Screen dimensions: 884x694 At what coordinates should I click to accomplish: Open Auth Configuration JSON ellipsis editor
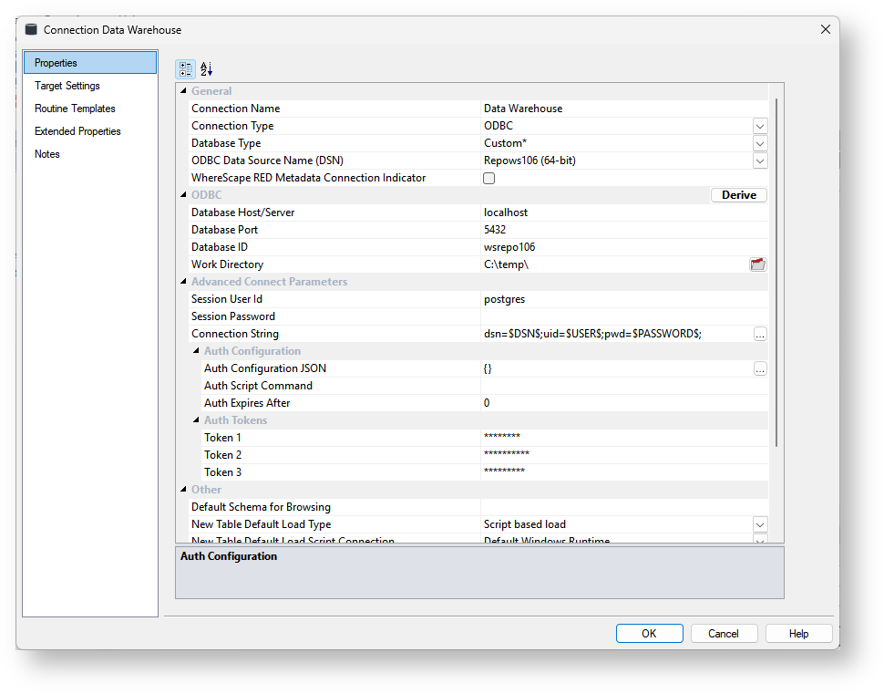click(x=760, y=369)
